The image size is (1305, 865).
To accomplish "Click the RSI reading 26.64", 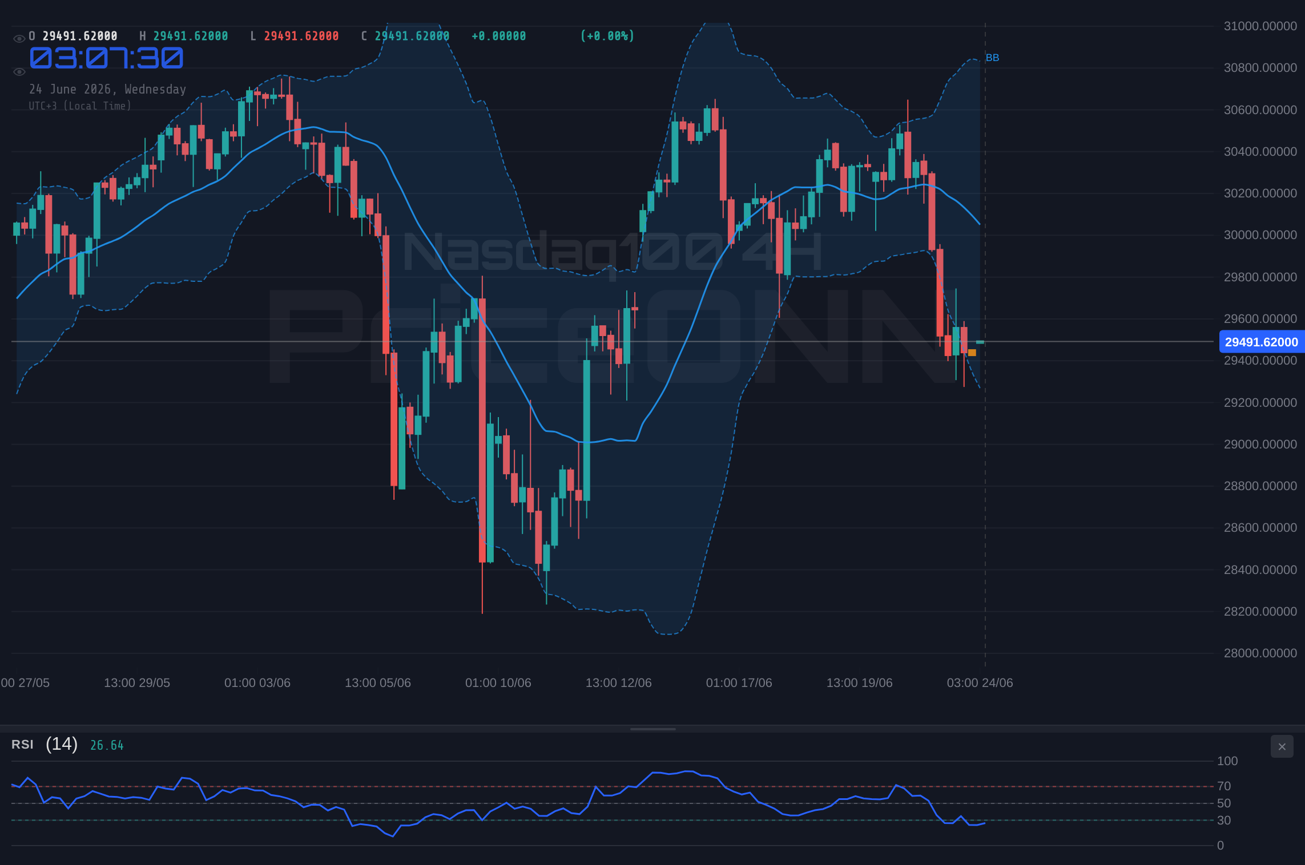I will 107,745.
